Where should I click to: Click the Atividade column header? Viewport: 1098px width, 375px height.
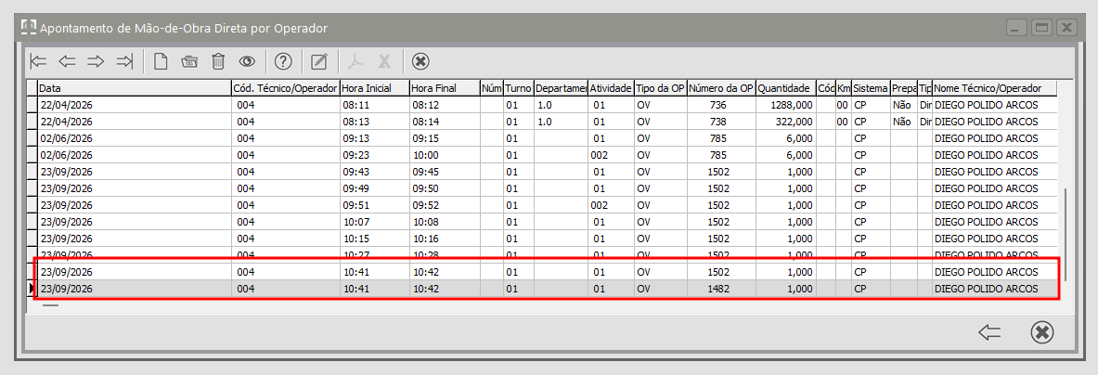pyautogui.click(x=612, y=88)
